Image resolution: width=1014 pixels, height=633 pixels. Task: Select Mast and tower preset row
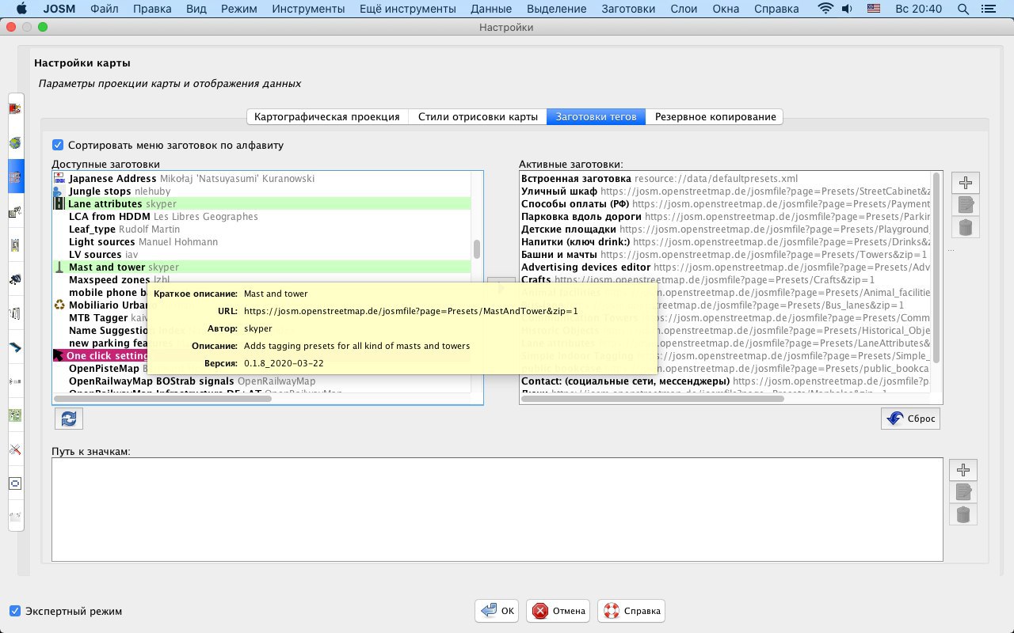pos(262,267)
